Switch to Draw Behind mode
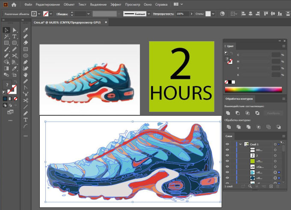The image size is (291, 210). pos(10,105)
